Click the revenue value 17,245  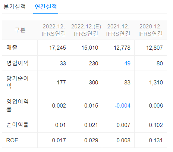click(57, 48)
